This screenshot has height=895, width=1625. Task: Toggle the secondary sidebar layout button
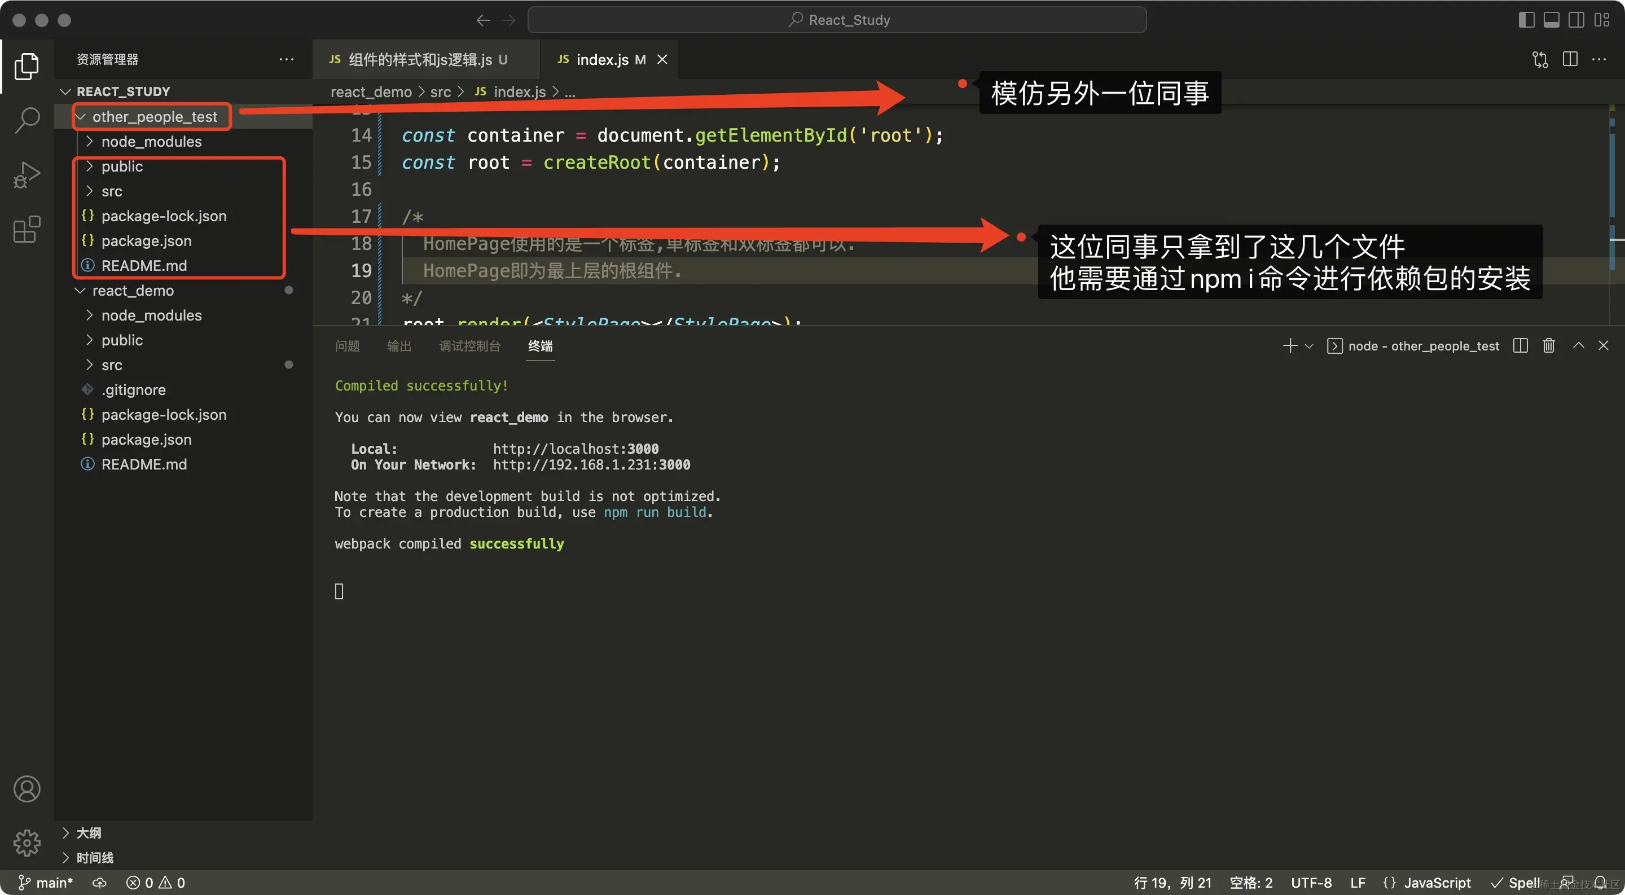[x=1576, y=20]
